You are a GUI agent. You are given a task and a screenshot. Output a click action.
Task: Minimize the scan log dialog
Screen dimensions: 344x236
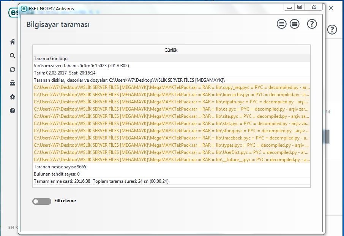tap(289, 7)
